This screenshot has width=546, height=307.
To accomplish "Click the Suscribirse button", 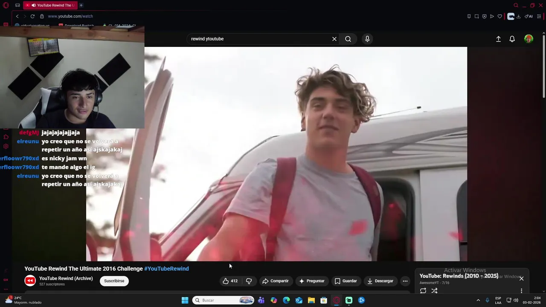I will click(114, 281).
